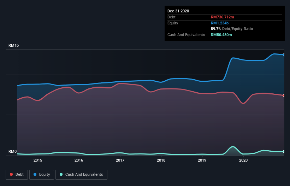
Task: Click the blue Equity legend dot
Action: point(35,174)
